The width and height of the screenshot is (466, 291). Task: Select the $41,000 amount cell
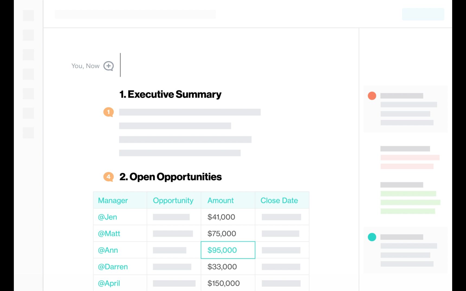point(228,217)
